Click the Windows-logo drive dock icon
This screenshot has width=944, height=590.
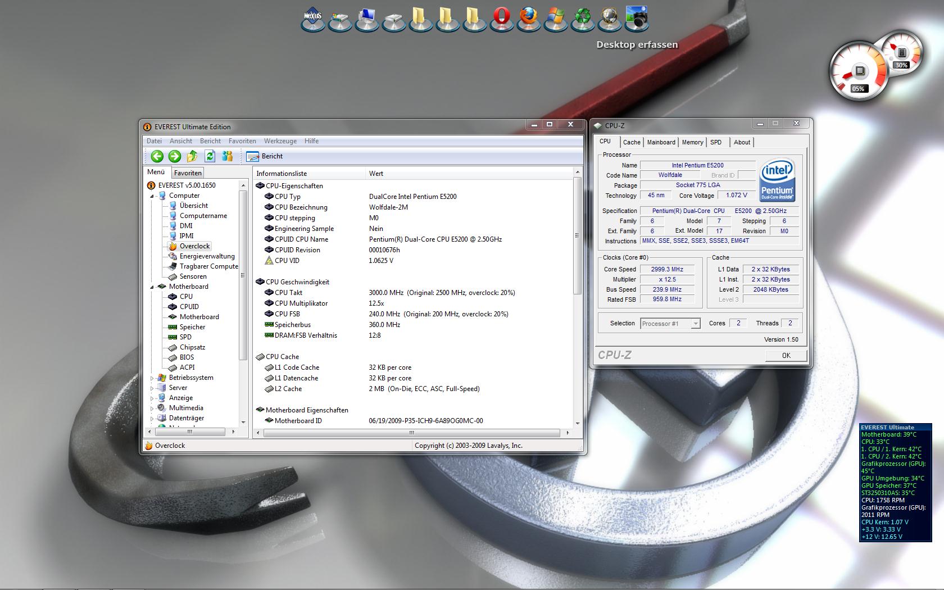pyautogui.click(x=340, y=21)
